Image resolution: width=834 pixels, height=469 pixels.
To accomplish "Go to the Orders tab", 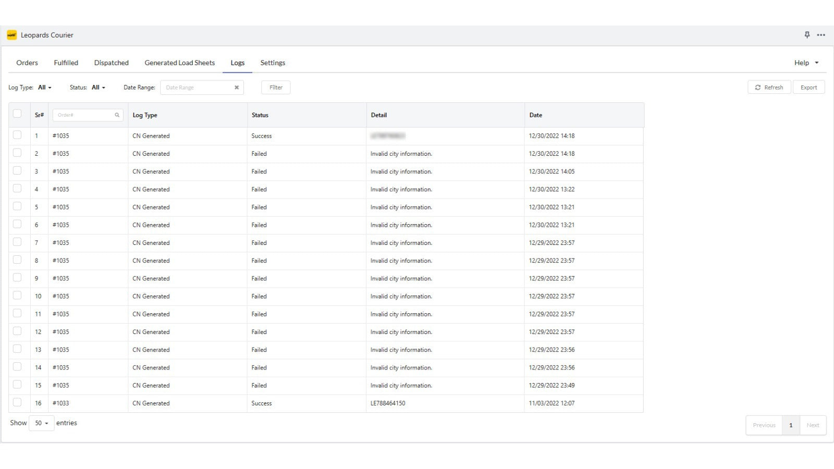I will [x=27, y=63].
